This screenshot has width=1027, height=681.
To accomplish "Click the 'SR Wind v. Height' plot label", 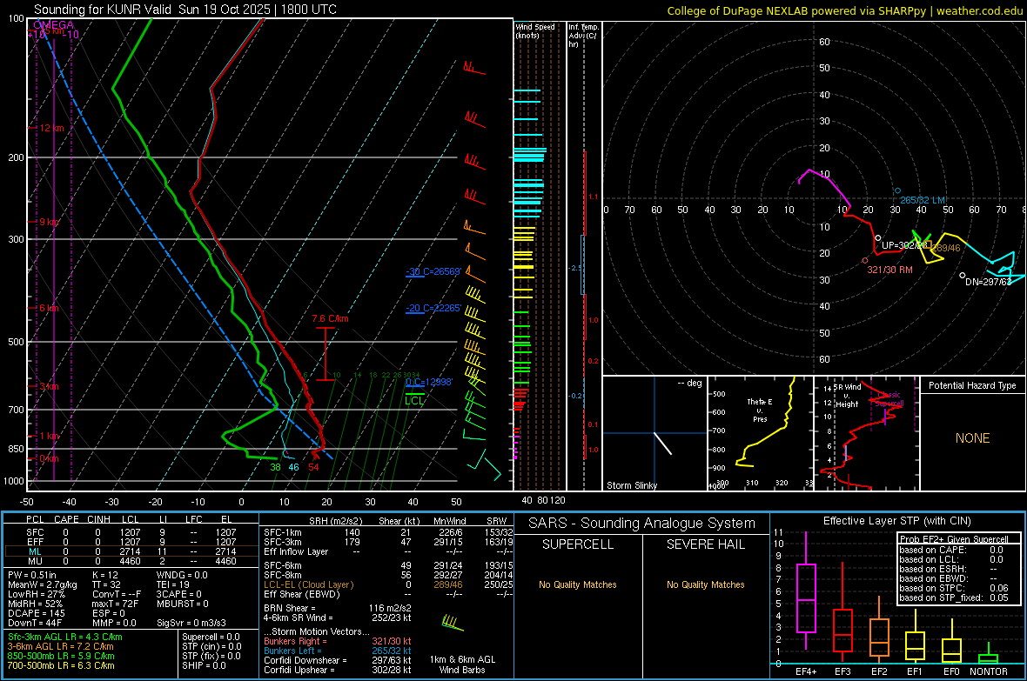I will coord(847,396).
